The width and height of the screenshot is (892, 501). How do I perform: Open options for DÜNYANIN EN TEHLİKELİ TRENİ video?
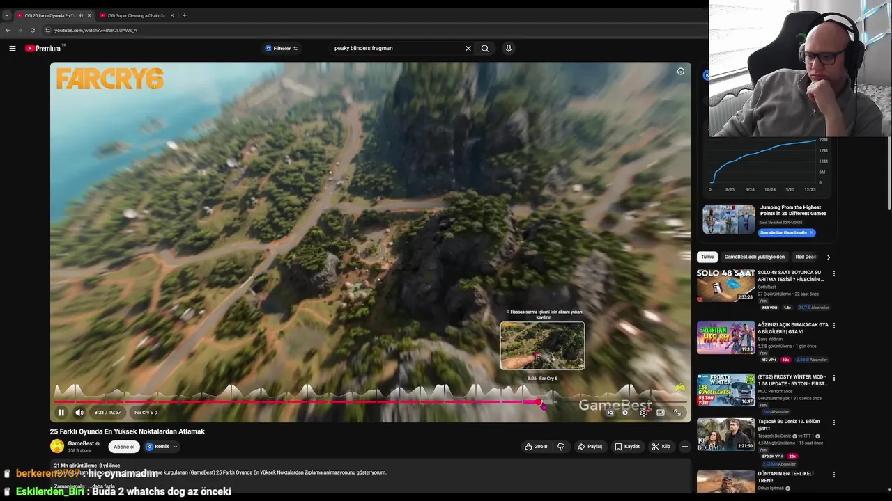click(834, 475)
